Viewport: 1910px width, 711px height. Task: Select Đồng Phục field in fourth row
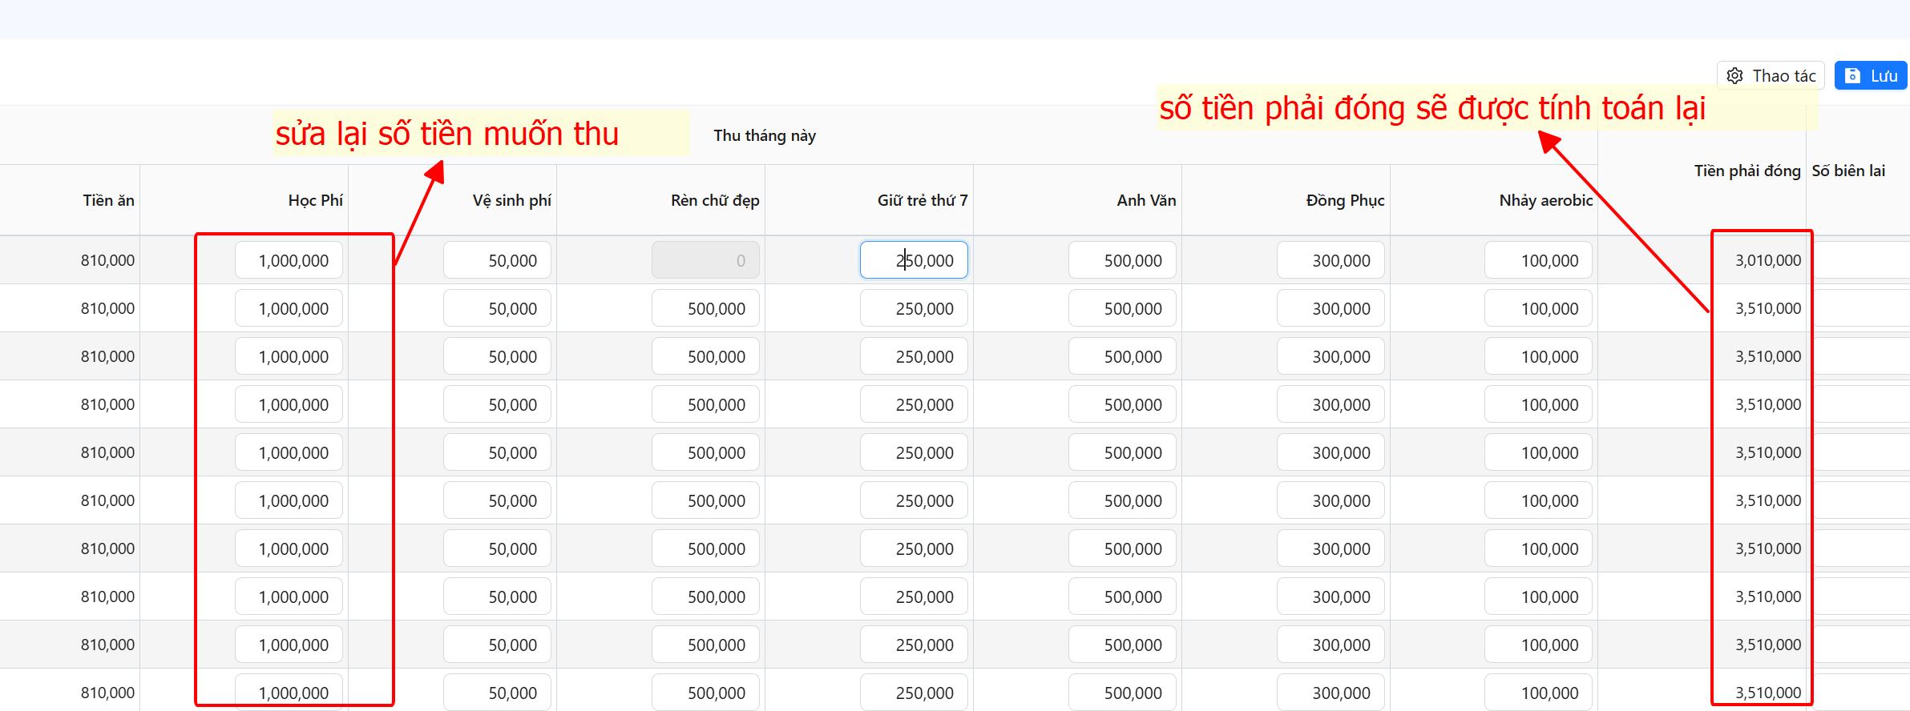1331,404
